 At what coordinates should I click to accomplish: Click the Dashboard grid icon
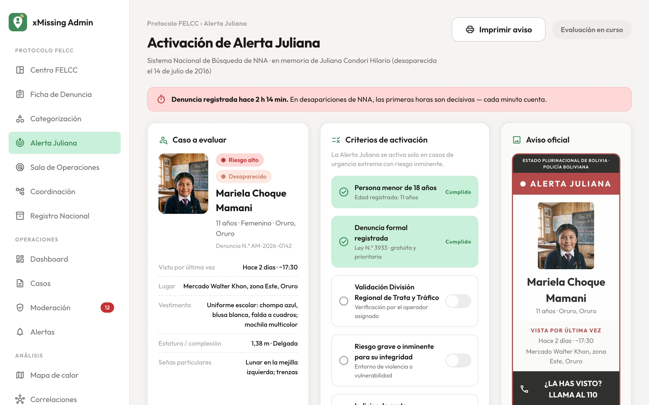click(x=20, y=259)
